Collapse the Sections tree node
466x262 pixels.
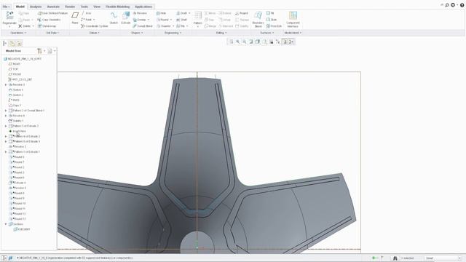[6, 224]
